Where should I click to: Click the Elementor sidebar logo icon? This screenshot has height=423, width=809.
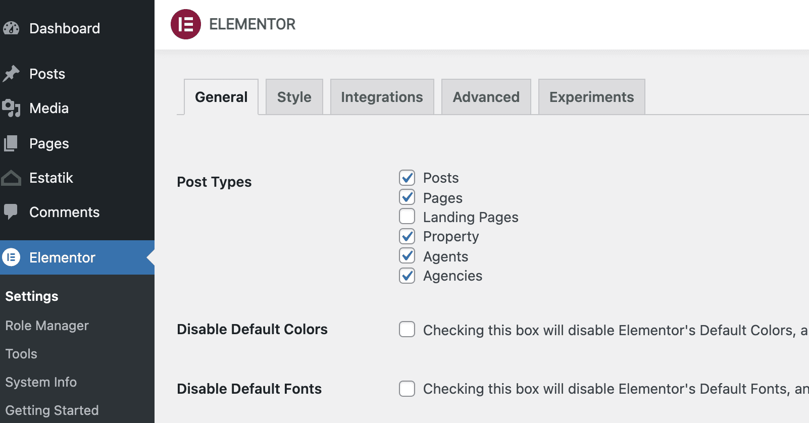tap(11, 257)
